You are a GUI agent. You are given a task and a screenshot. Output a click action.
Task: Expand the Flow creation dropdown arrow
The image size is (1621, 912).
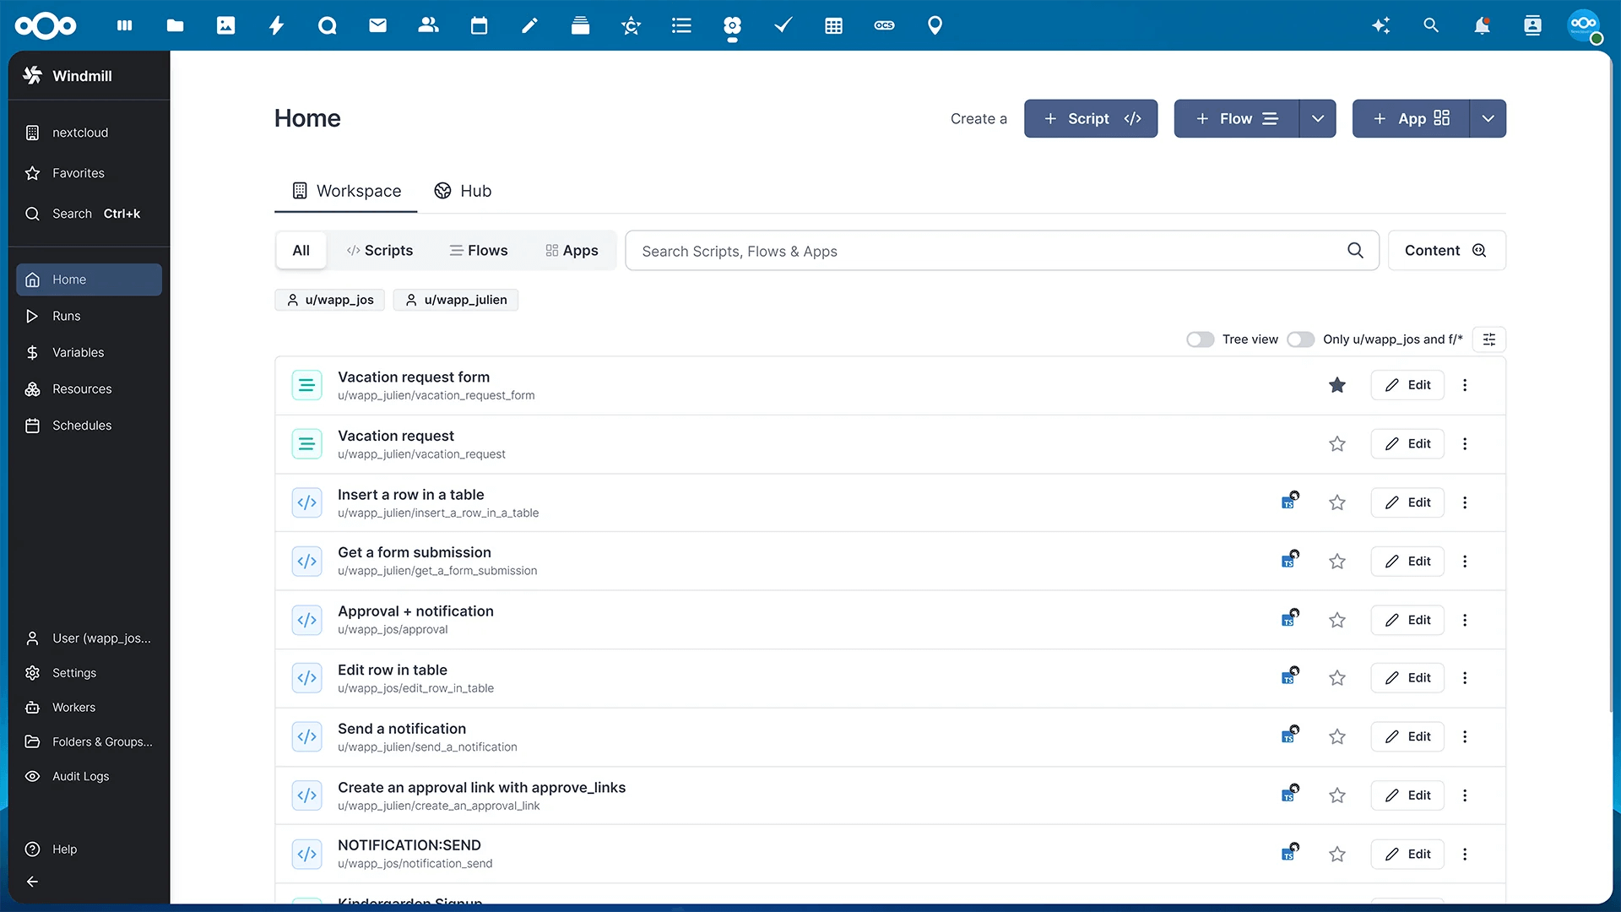coord(1317,118)
